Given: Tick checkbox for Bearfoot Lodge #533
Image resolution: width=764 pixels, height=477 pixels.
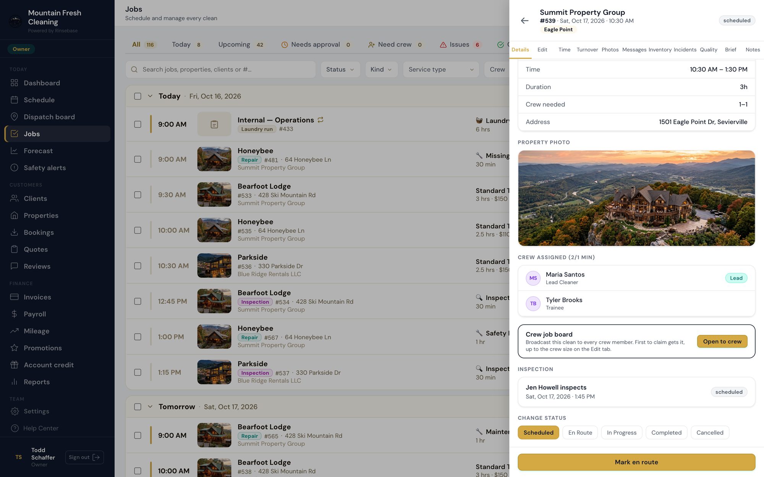Looking at the screenshot, I should click(x=138, y=195).
